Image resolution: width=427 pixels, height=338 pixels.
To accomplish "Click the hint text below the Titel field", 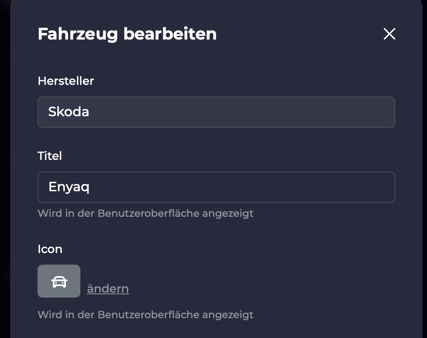I will point(145,213).
